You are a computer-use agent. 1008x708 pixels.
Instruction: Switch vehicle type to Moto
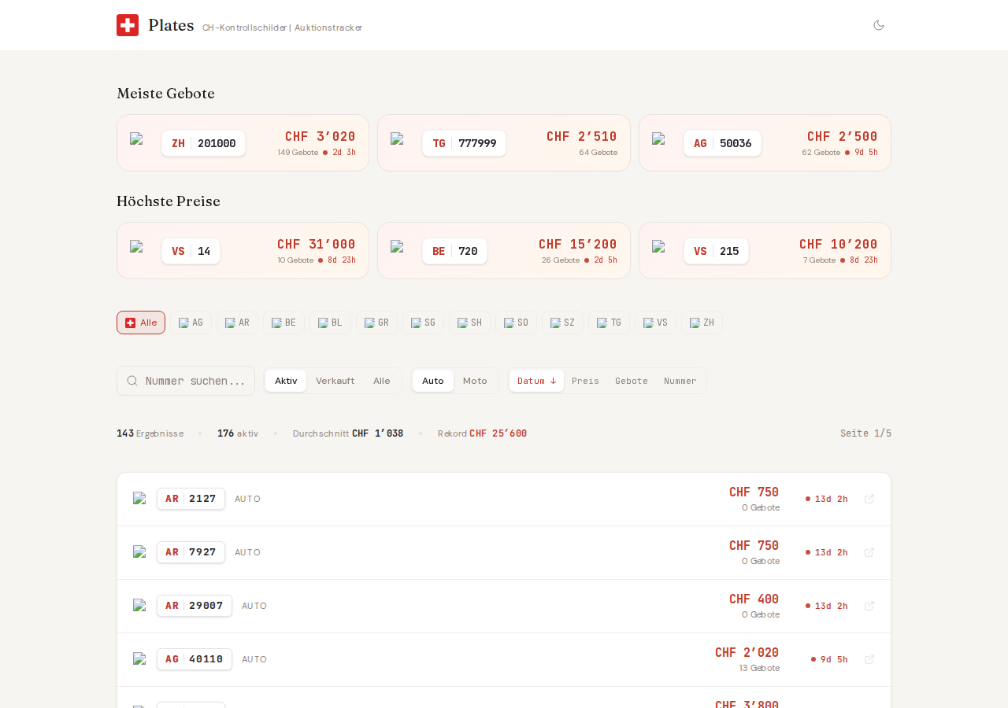(475, 381)
